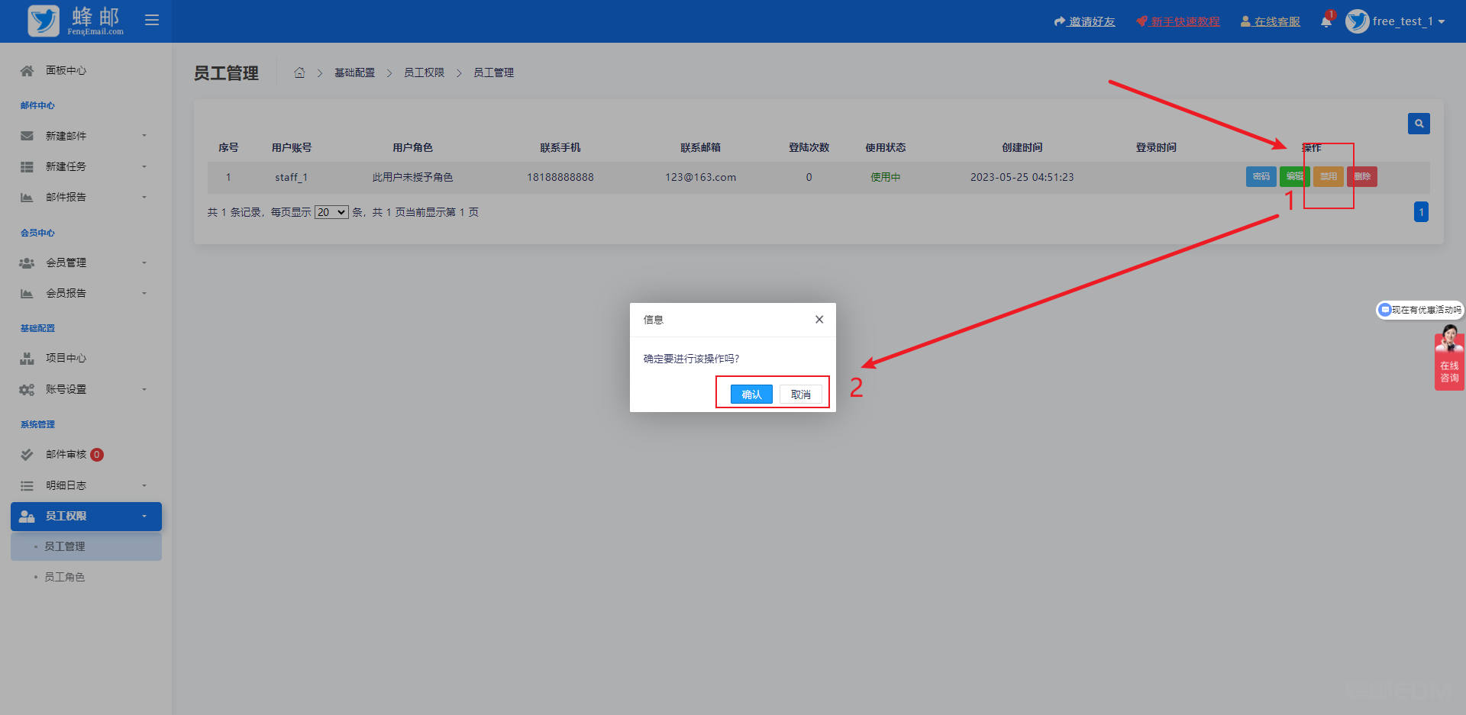
Task: Click the 账号设置 gears icon
Action: tap(27, 389)
